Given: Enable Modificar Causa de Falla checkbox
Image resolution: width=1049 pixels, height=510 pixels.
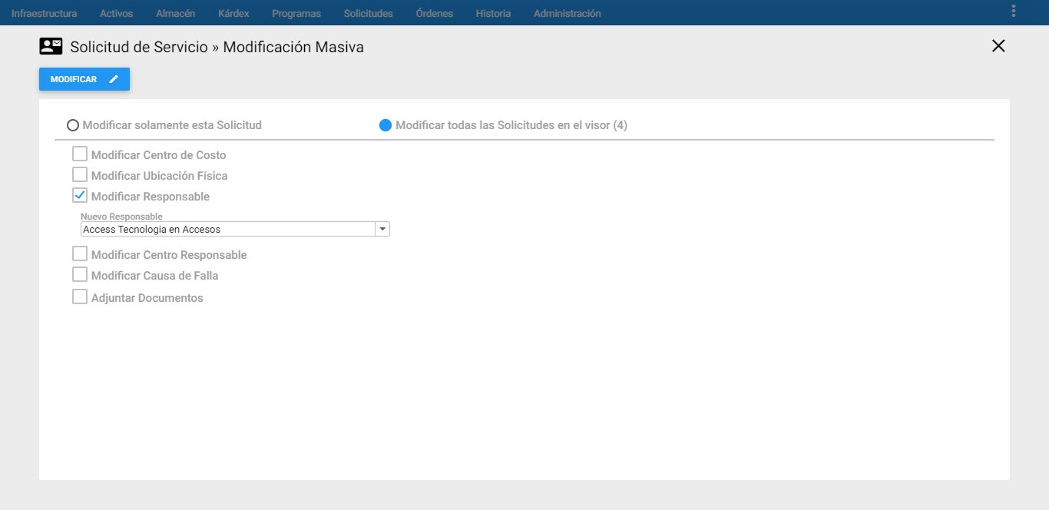Looking at the screenshot, I should click(80, 274).
